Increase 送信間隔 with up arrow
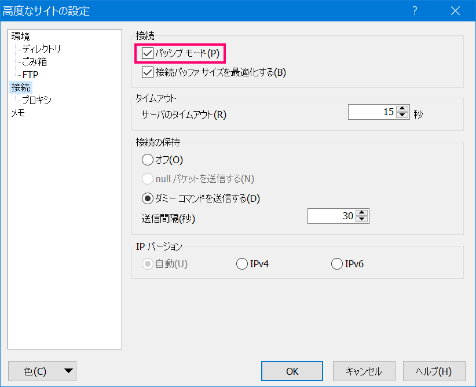This screenshot has height=387, width=476. pyautogui.click(x=362, y=213)
